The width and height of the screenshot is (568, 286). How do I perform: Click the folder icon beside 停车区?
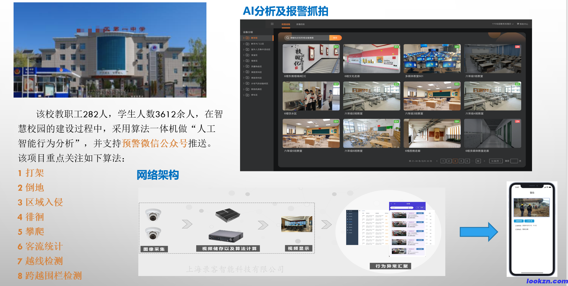pyautogui.click(x=247, y=95)
